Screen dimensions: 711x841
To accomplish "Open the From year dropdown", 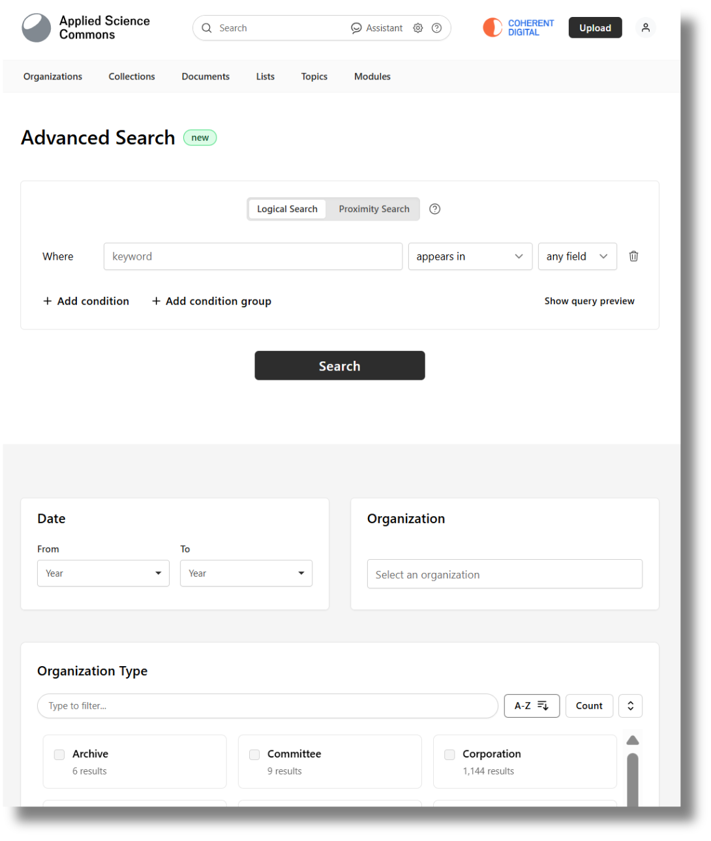I will [103, 573].
